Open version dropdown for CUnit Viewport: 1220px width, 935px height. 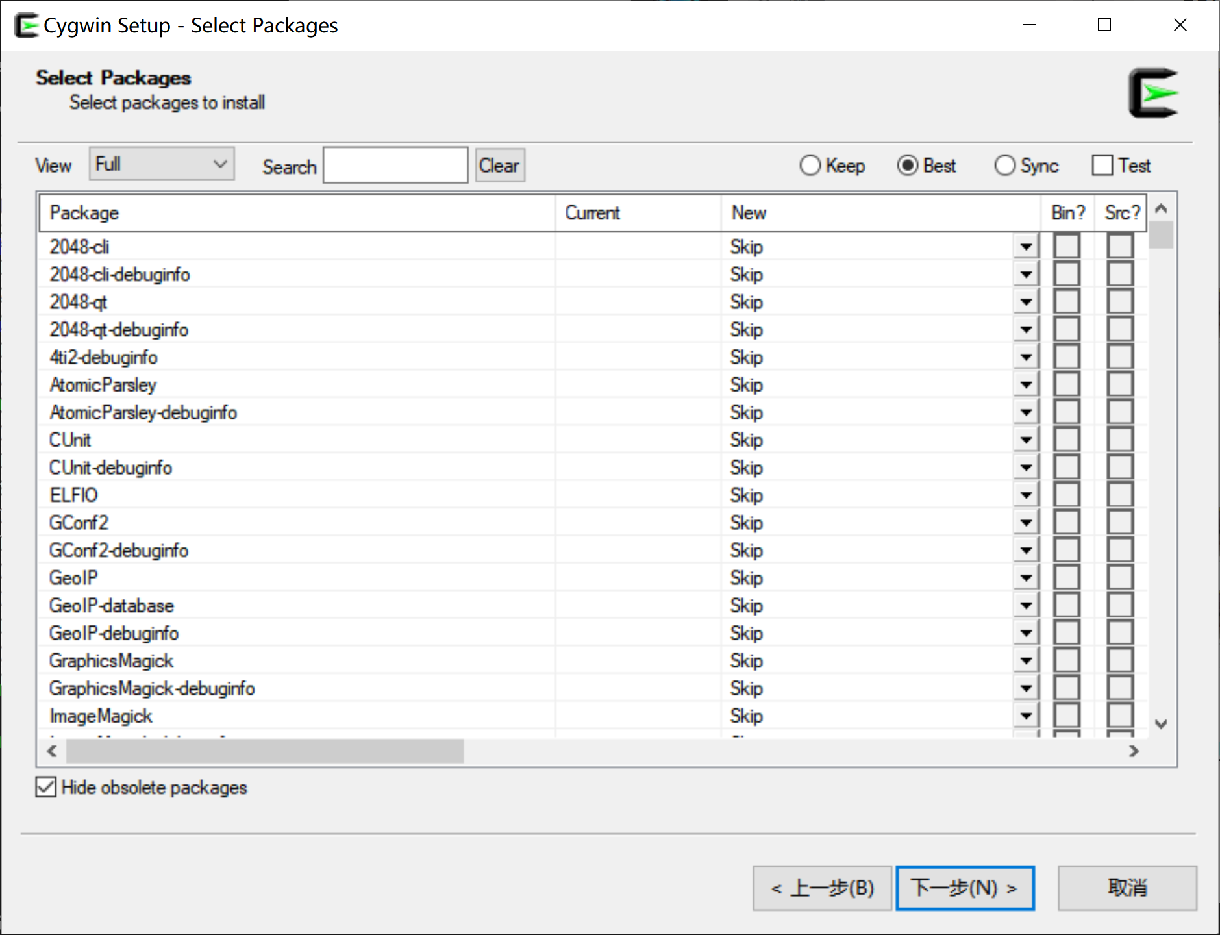point(1026,440)
